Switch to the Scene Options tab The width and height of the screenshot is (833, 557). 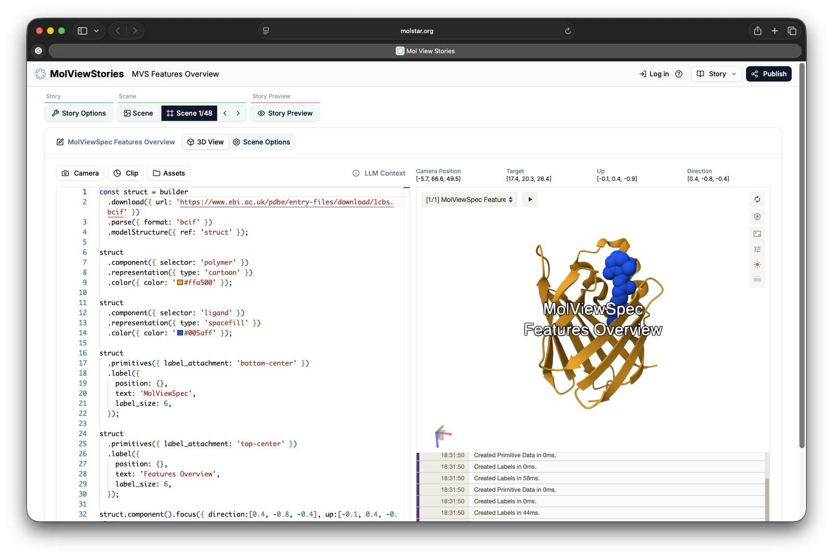(261, 142)
